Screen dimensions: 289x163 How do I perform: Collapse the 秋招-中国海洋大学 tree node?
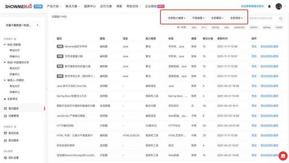point(5,62)
